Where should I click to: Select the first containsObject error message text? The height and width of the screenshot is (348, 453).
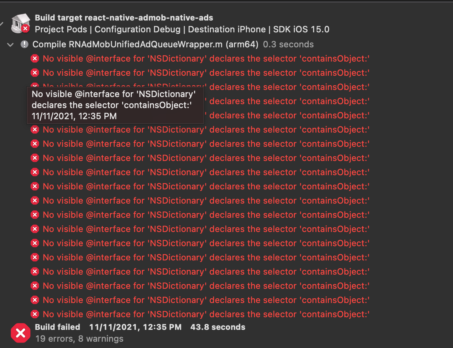click(x=204, y=58)
